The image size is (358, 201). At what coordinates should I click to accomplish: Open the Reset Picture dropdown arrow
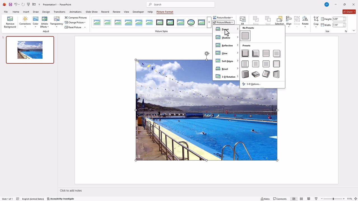coord(85,27)
